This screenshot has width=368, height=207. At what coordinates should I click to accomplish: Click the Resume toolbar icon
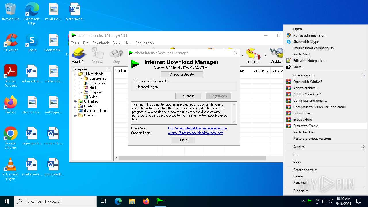point(98,56)
